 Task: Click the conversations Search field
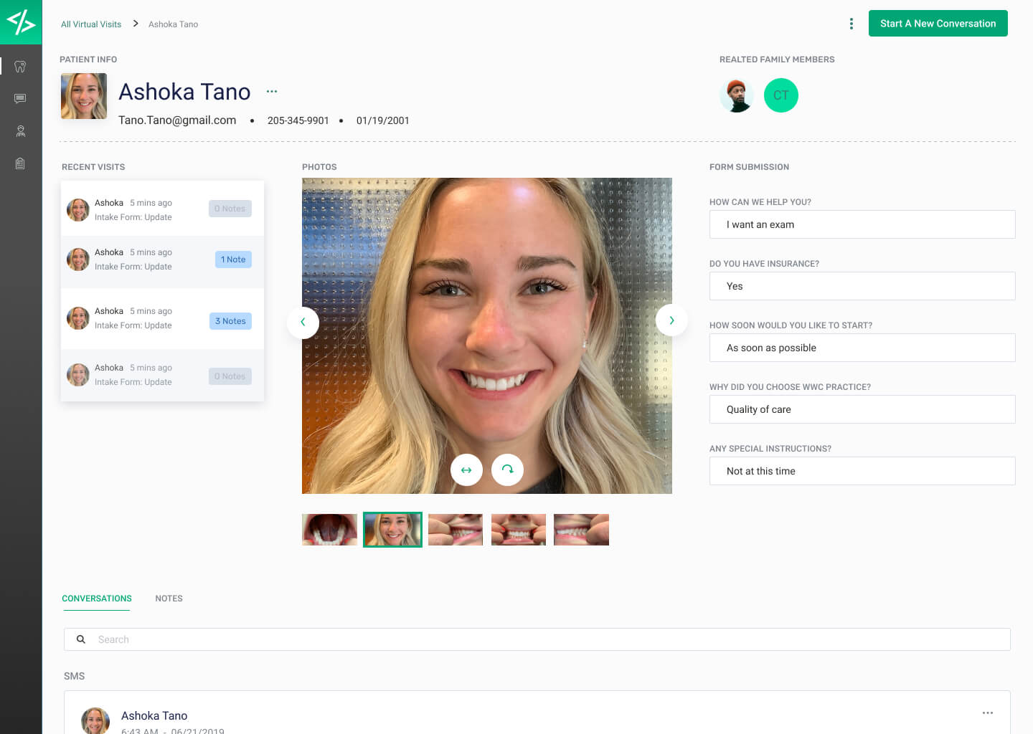[x=537, y=639]
